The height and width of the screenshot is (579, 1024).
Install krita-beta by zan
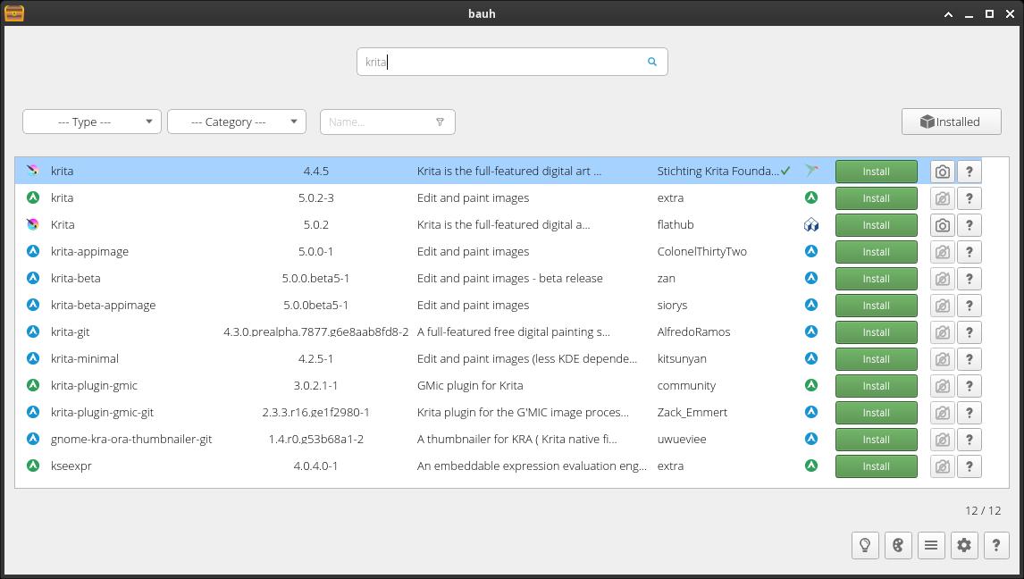tap(876, 279)
